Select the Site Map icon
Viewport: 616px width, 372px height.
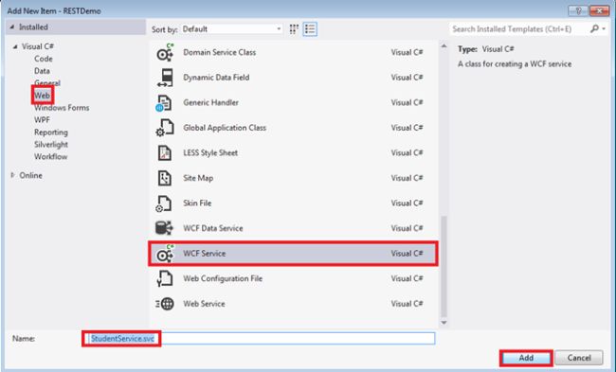coord(165,178)
